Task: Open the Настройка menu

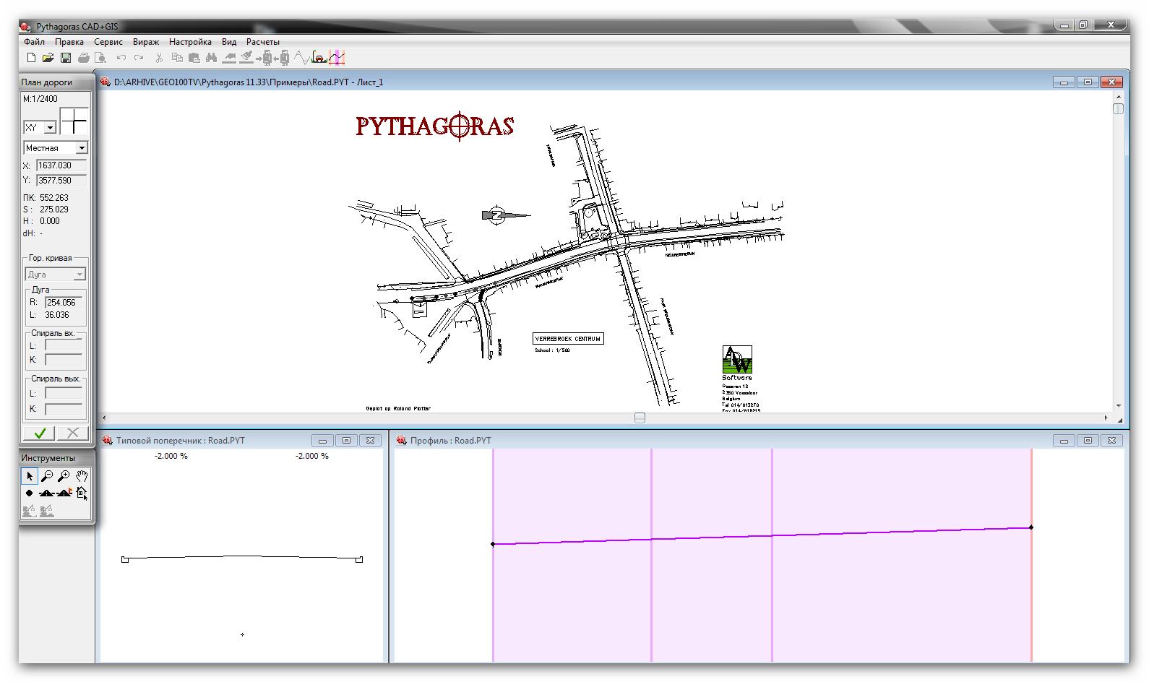Action: (x=190, y=42)
